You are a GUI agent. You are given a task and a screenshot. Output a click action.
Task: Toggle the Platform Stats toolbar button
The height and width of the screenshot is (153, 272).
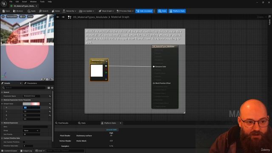(177, 11)
